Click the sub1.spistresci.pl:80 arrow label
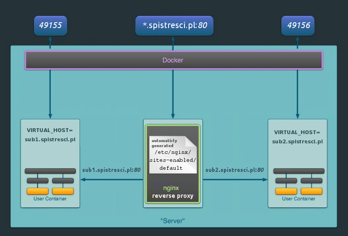This screenshot has height=236, width=348. [x=111, y=170]
